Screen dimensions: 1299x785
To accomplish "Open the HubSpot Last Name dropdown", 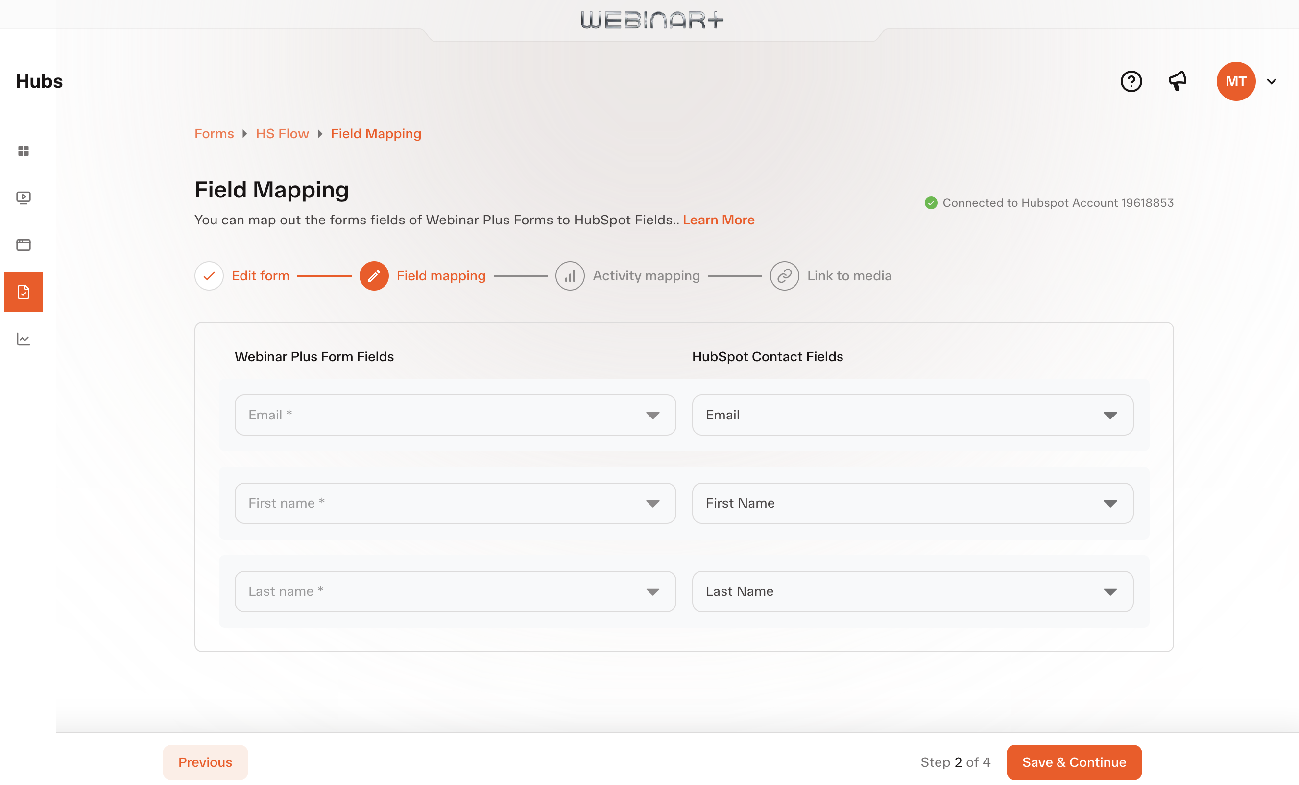I will [x=913, y=591].
